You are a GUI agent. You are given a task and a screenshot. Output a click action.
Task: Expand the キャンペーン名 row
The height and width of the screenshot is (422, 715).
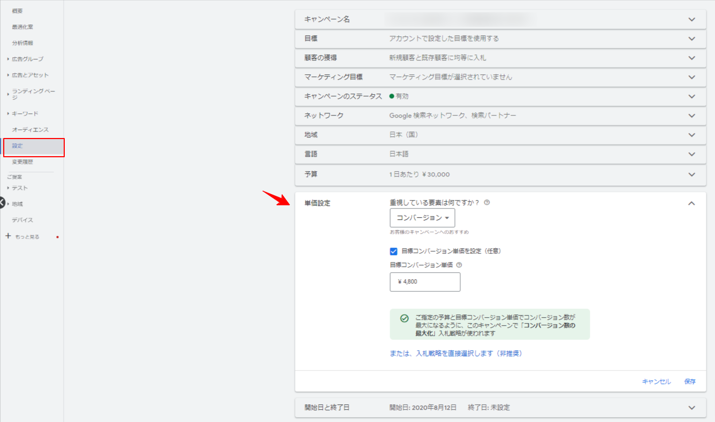pyautogui.click(x=691, y=19)
